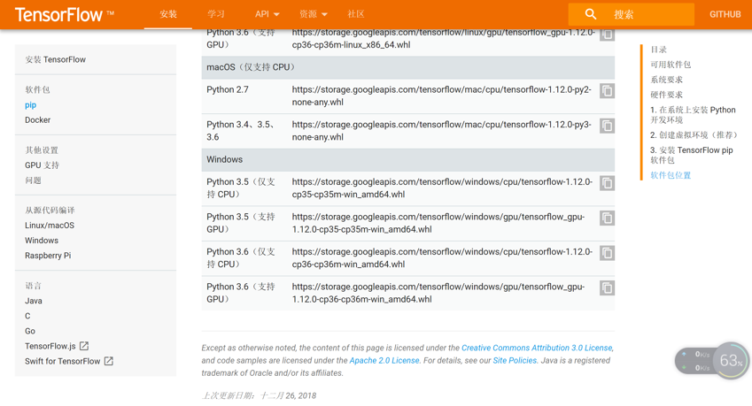Jump to 系统要求 in contents
This screenshot has height=406, width=752.
click(666, 80)
